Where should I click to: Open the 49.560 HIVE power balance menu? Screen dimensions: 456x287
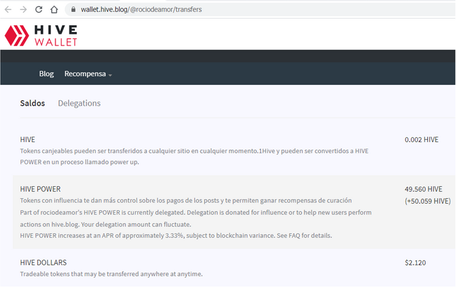click(x=423, y=189)
